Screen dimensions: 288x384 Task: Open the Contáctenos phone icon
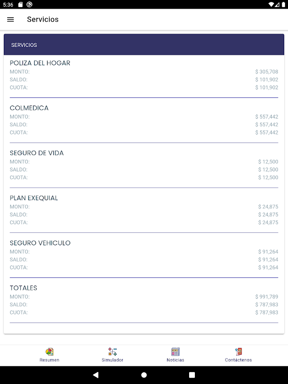pyautogui.click(x=238, y=351)
